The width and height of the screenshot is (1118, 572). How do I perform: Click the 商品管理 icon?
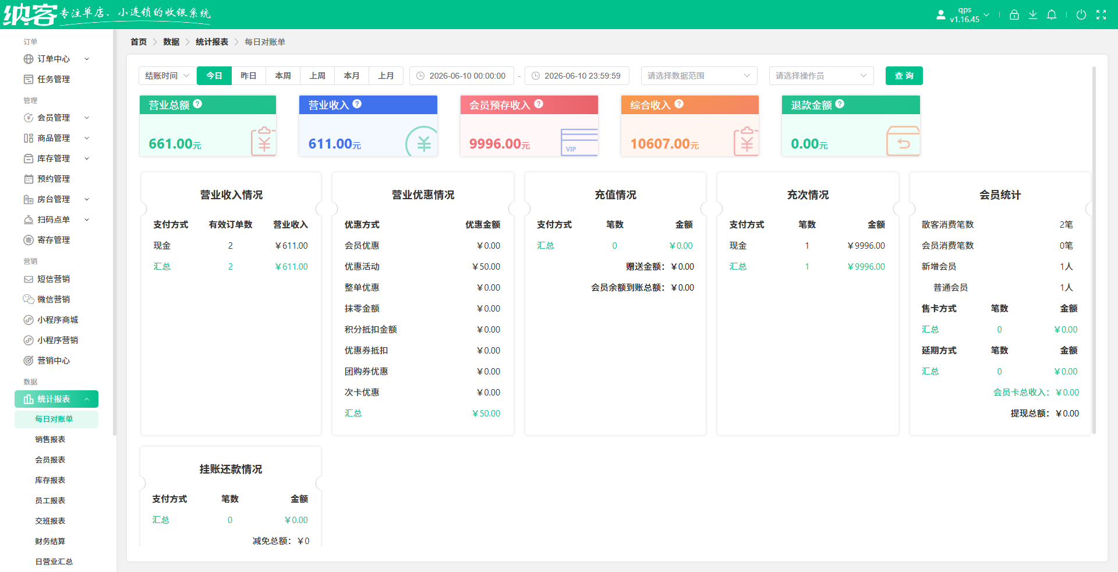pos(28,138)
